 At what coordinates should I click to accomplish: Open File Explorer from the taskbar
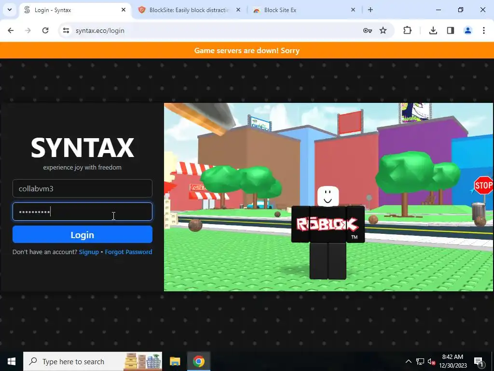(x=175, y=361)
